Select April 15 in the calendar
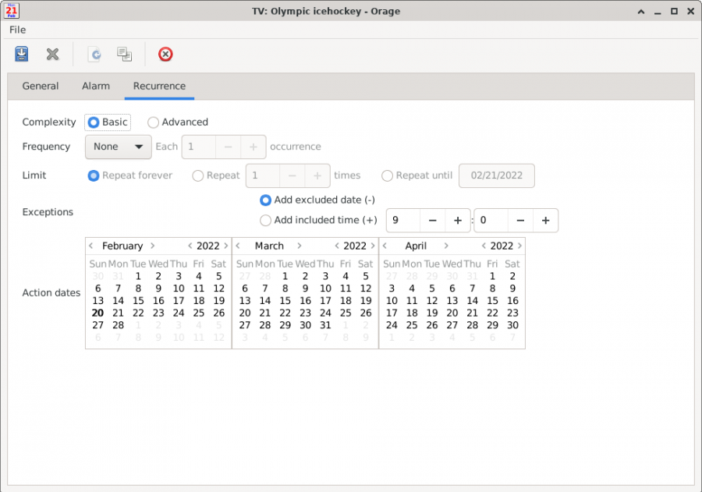Viewport: 702px width, 492px height. [x=492, y=301]
